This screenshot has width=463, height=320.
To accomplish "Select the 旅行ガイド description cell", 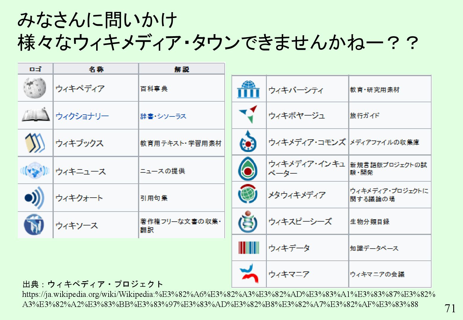I will (x=390, y=116).
